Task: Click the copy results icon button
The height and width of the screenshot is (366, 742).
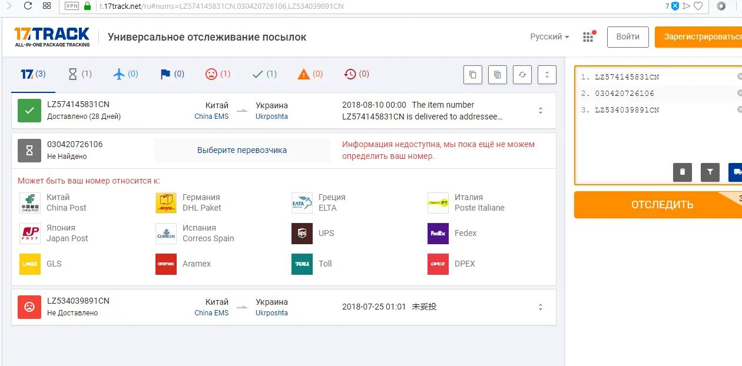Action: [x=472, y=75]
